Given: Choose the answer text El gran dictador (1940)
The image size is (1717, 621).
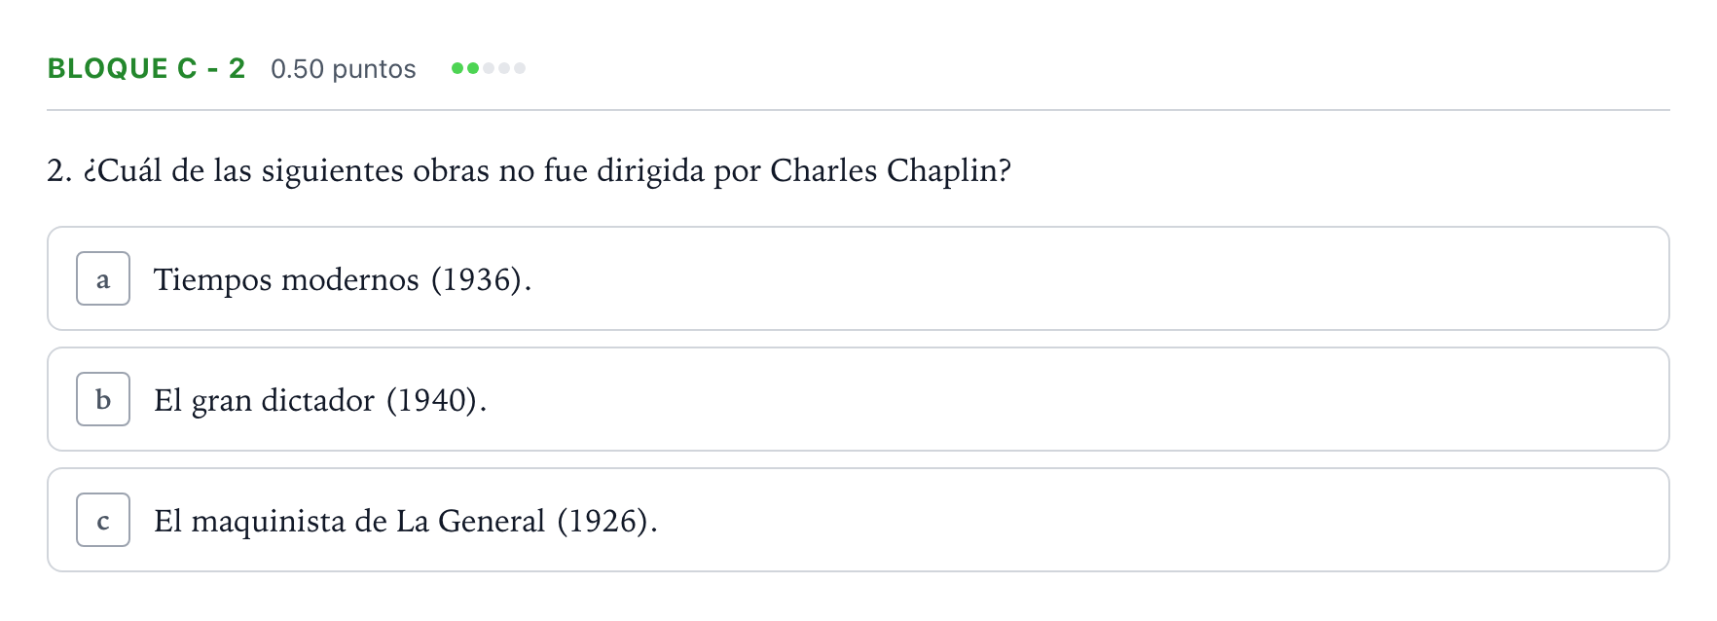Looking at the screenshot, I should click(x=320, y=401).
